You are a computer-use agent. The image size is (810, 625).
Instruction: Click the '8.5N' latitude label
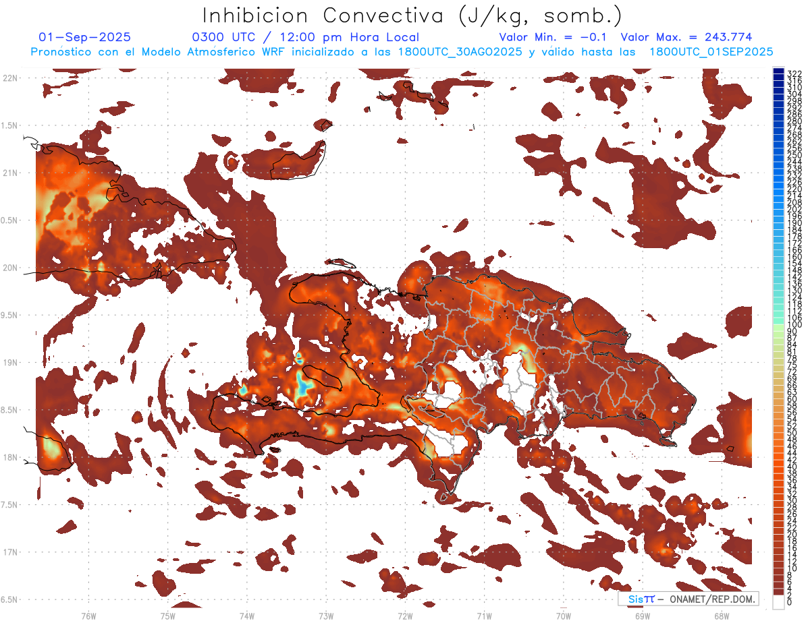point(10,410)
